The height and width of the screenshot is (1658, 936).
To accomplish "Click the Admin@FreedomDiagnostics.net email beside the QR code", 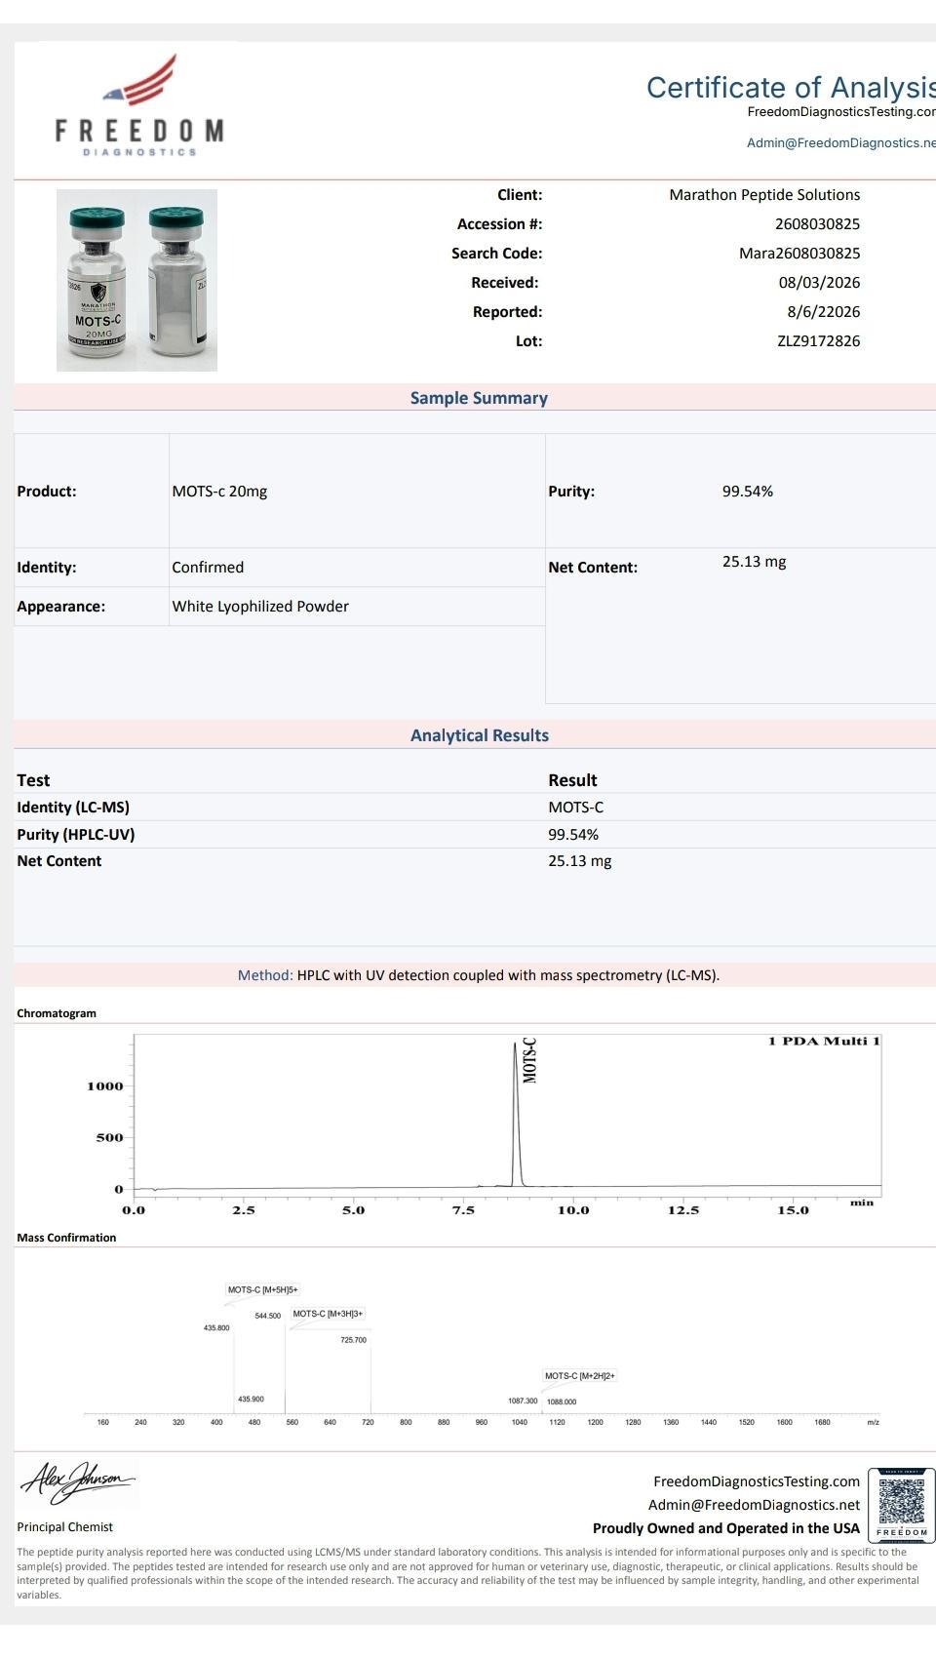I will pyautogui.click(x=754, y=1505).
